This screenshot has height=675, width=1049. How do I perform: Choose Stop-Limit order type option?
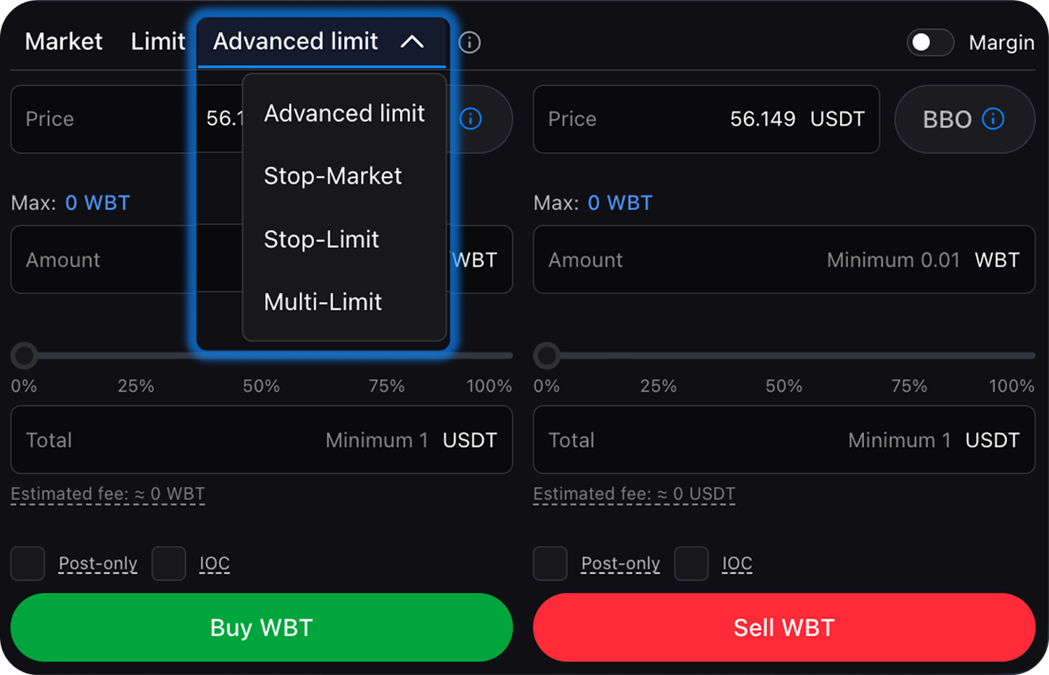pyautogui.click(x=321, y=239)
